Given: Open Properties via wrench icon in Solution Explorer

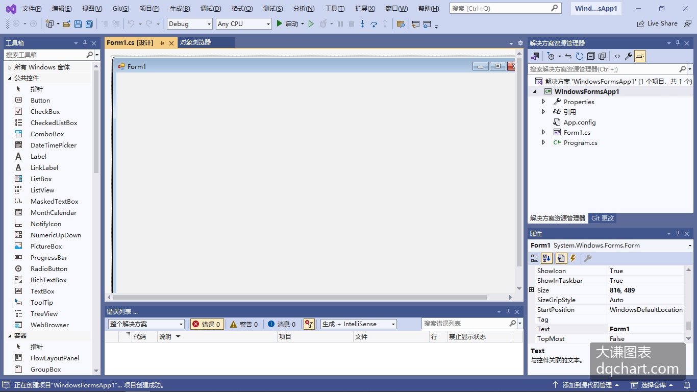Looking at the screenshot, I should 629,56.
